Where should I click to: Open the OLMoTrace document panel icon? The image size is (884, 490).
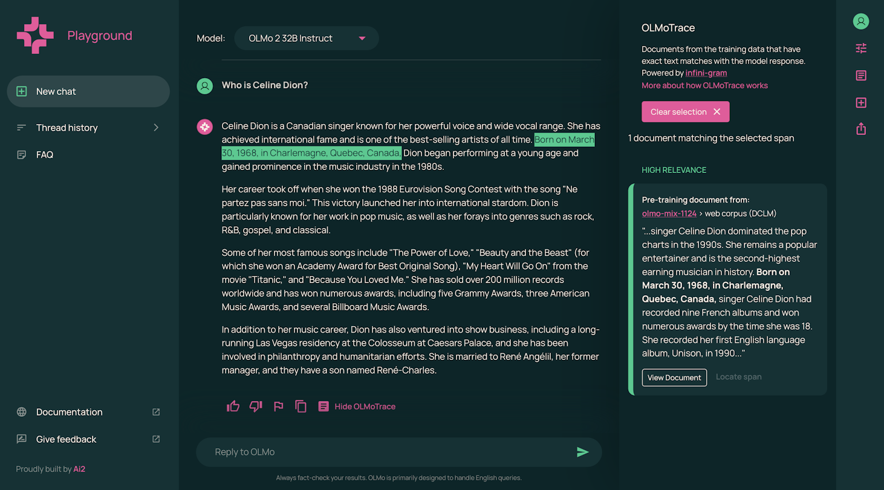861,76
